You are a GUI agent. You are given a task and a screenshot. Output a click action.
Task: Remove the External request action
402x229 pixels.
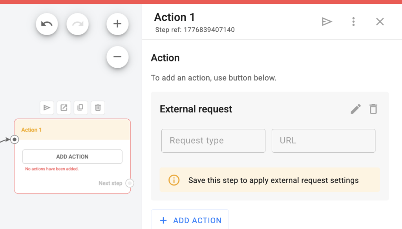(373, 109)
